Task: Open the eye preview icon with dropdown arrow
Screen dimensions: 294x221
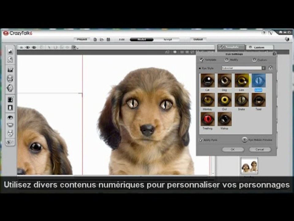Action: pyautogui.click(x=74, y=48)
